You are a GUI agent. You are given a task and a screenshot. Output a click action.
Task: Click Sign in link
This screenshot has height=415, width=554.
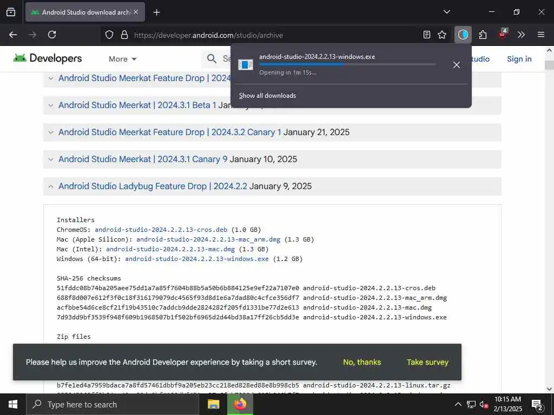point(519,59)
